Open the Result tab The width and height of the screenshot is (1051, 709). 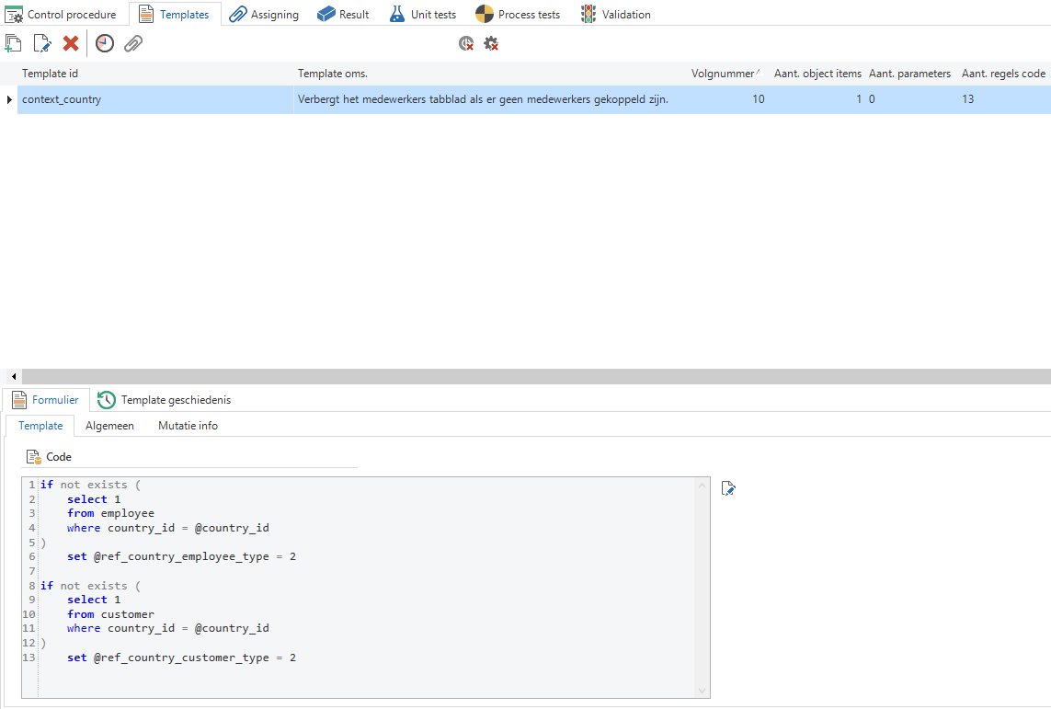click(343, 15)
